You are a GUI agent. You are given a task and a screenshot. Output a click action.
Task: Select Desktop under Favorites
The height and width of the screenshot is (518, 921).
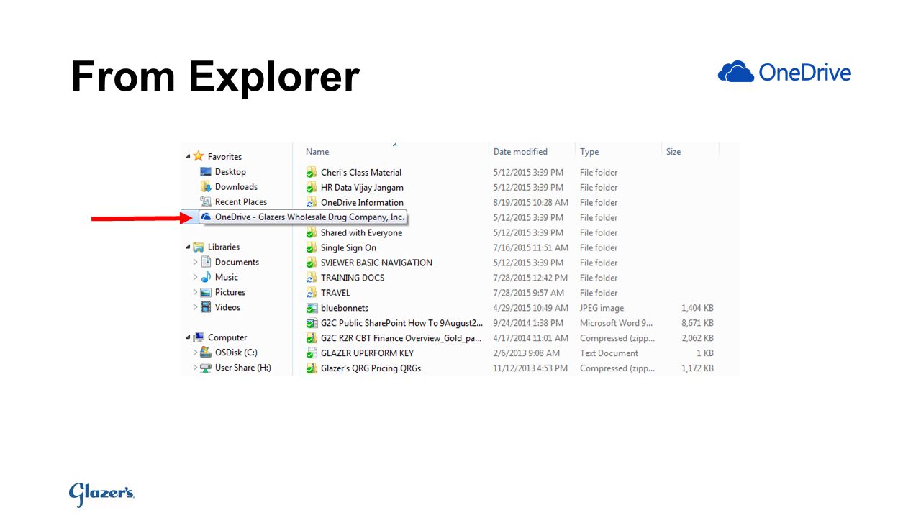click(x=230, y=172)
